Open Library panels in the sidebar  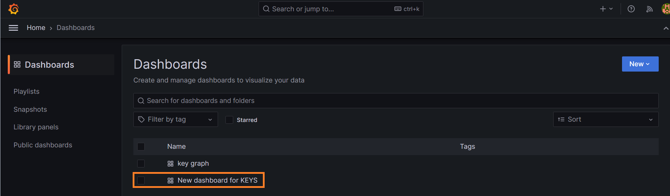point(36,127)
